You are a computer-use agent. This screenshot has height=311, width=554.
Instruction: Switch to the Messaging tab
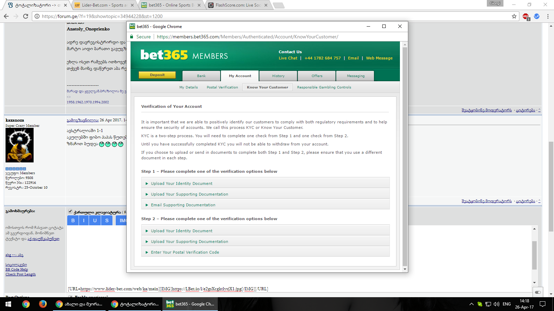pyautogui.click(x=356, y=76)
